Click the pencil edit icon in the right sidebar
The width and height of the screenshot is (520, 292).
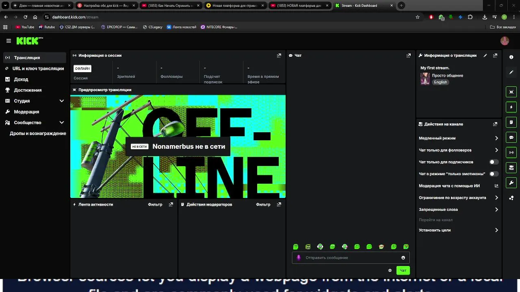(x=511, y=72)
